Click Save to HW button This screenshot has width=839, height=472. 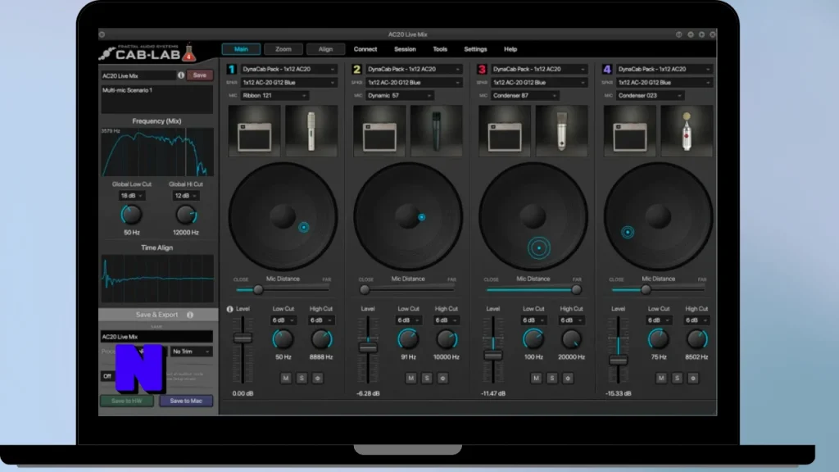[127, 401]
